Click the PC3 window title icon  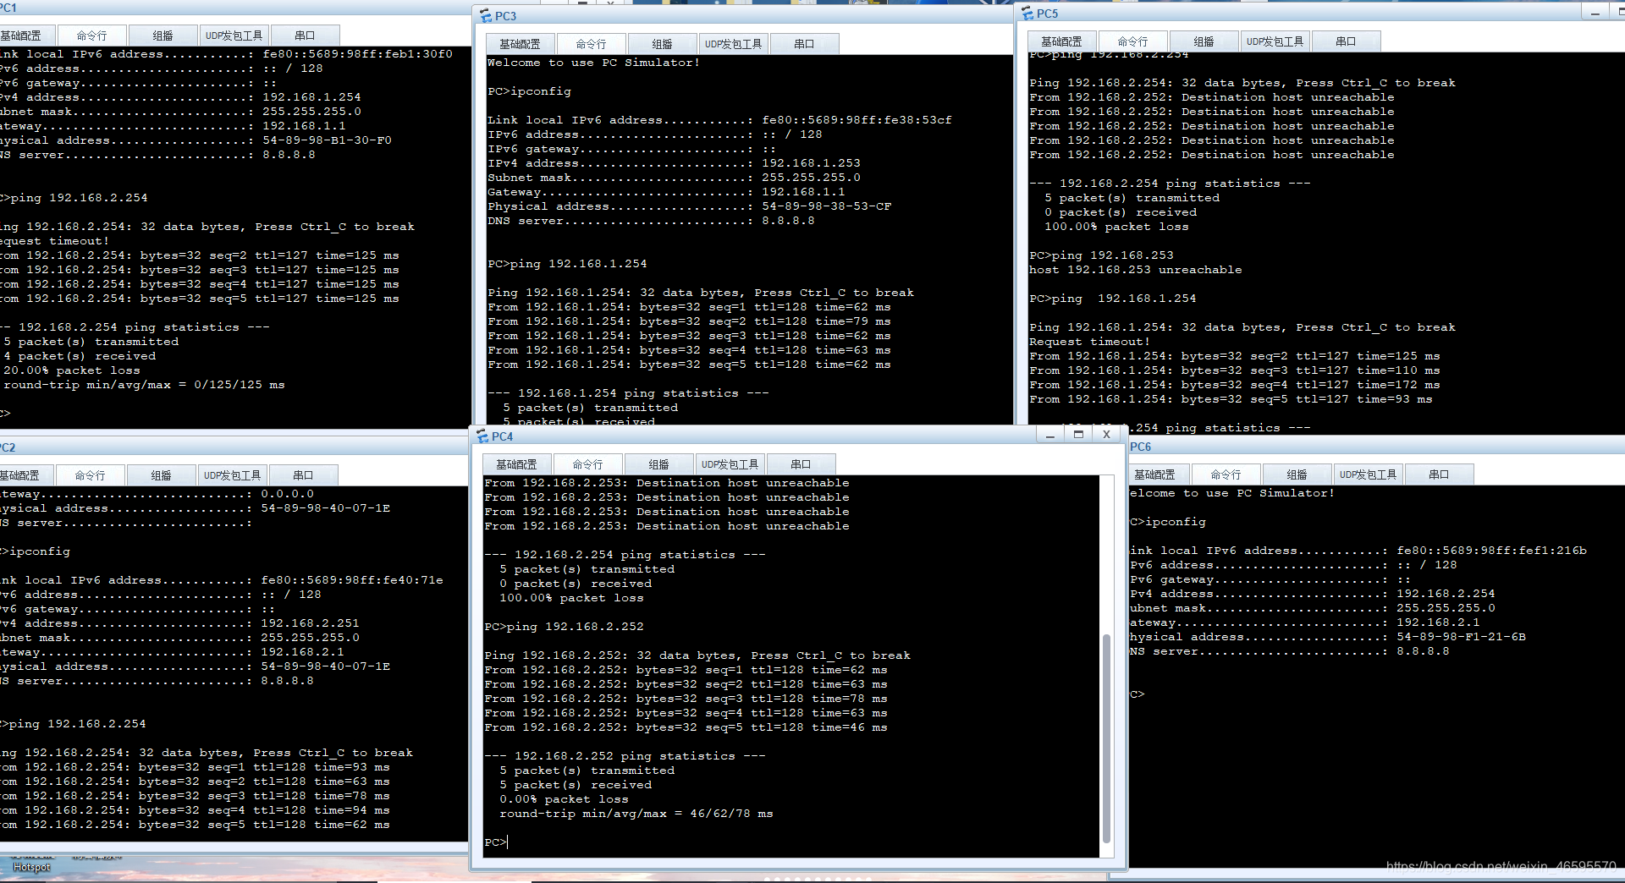[485, 16]
